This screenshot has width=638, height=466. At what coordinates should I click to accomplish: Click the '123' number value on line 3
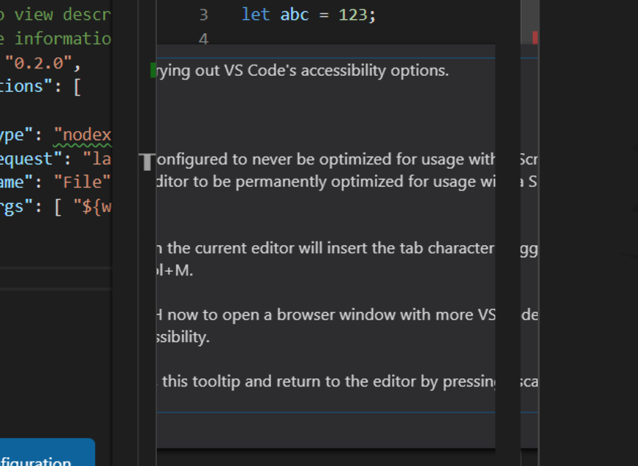pos(353,15)
